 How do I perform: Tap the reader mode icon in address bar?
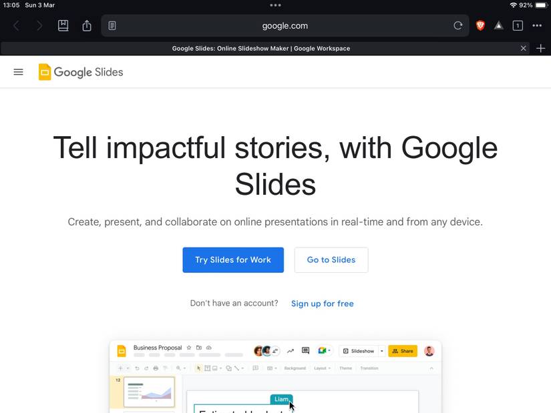[112, 26]
